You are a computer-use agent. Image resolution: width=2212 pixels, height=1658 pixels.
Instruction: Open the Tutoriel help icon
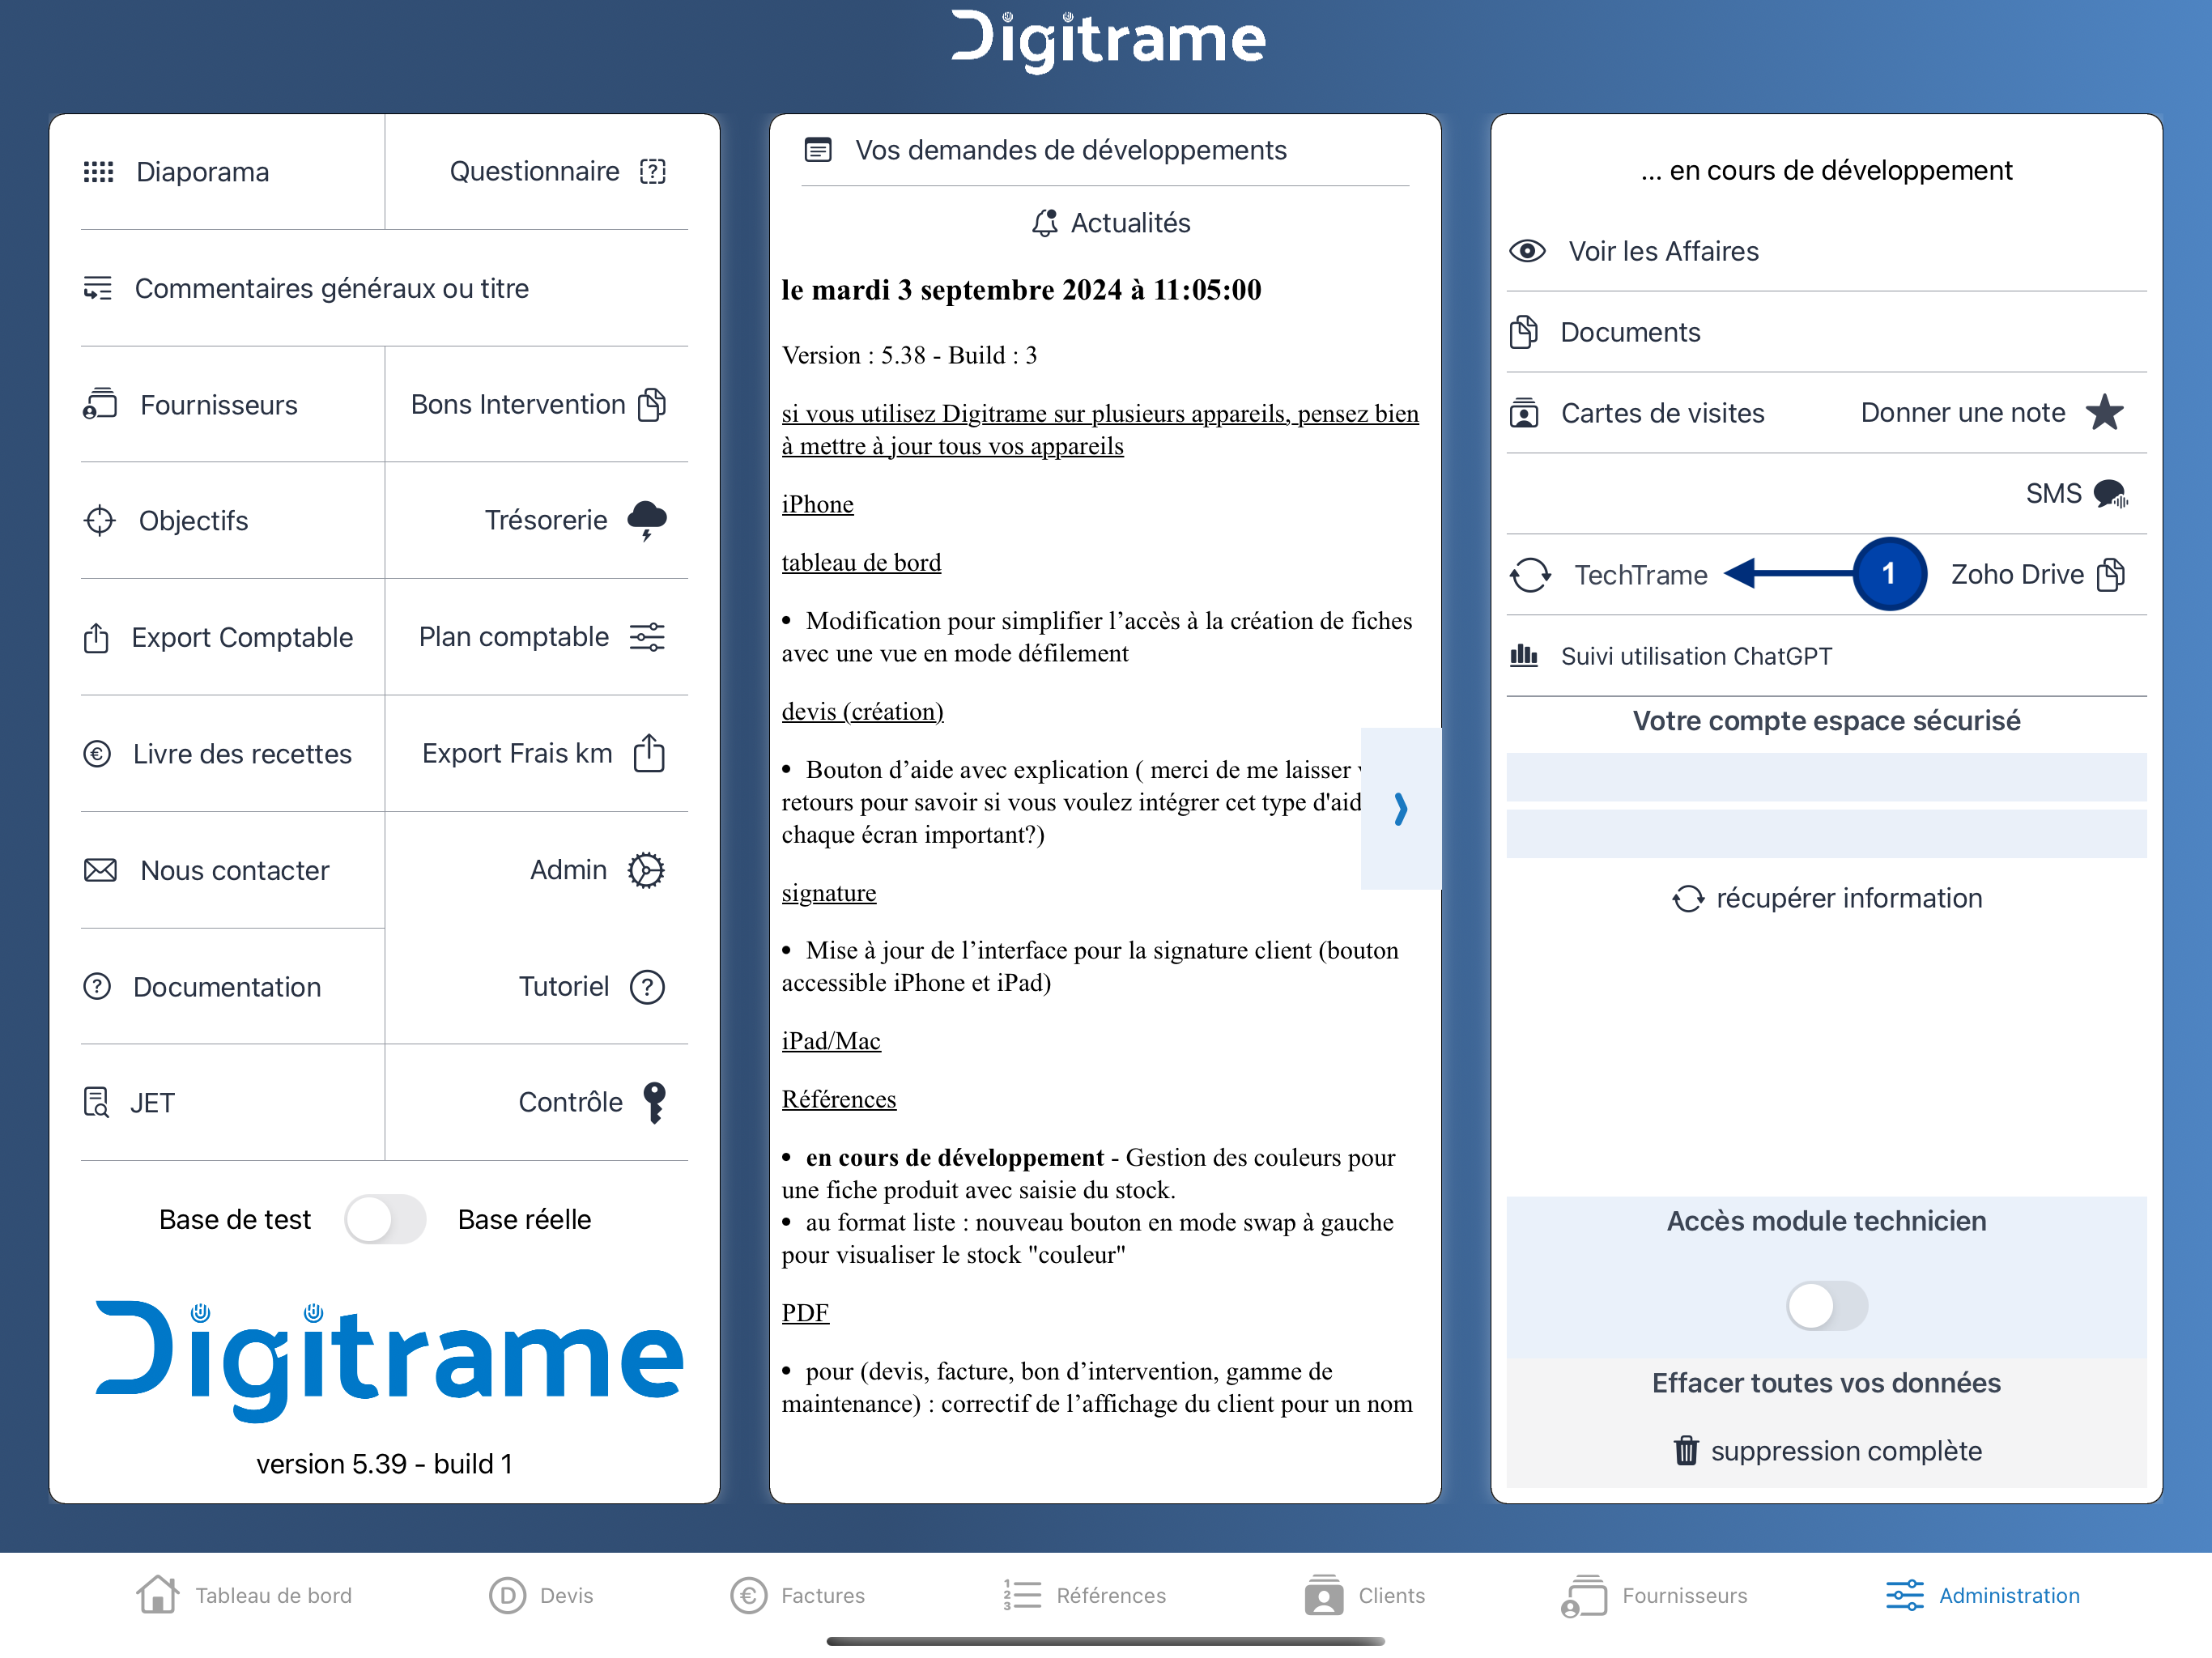(647, 987)
